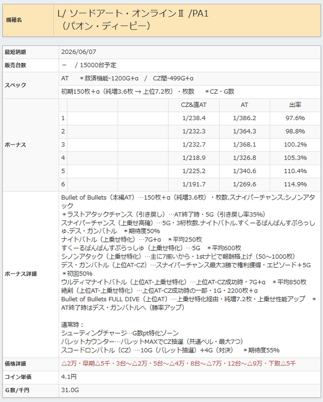Click value 1/269.6 for setting 6
The image size is (323, 402).
[244, 184]
